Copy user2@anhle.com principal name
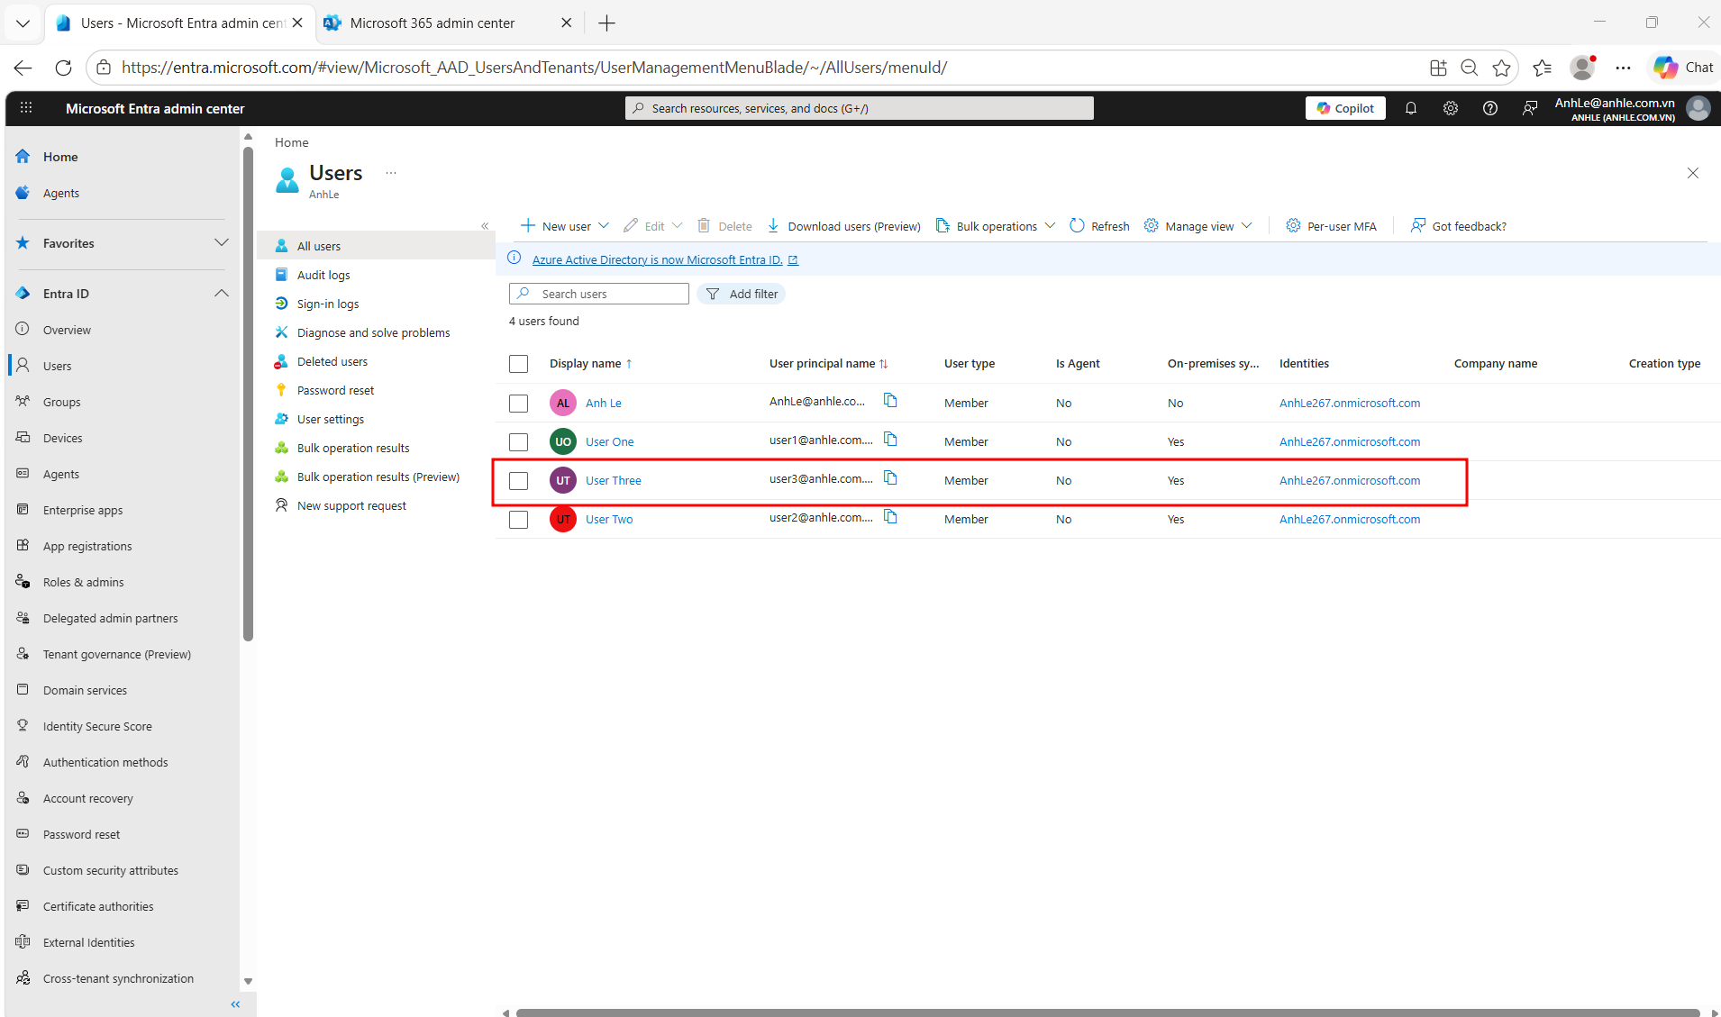 pos(890,517)
